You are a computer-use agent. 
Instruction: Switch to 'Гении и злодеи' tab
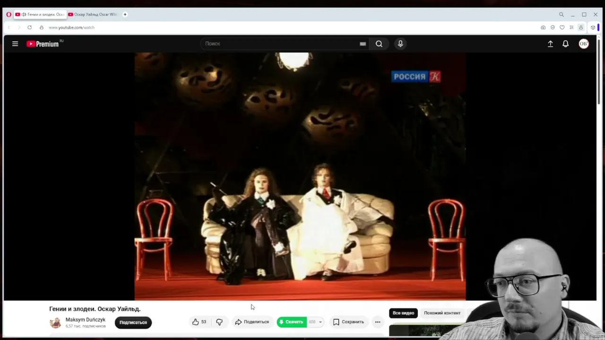pos(40,15)
